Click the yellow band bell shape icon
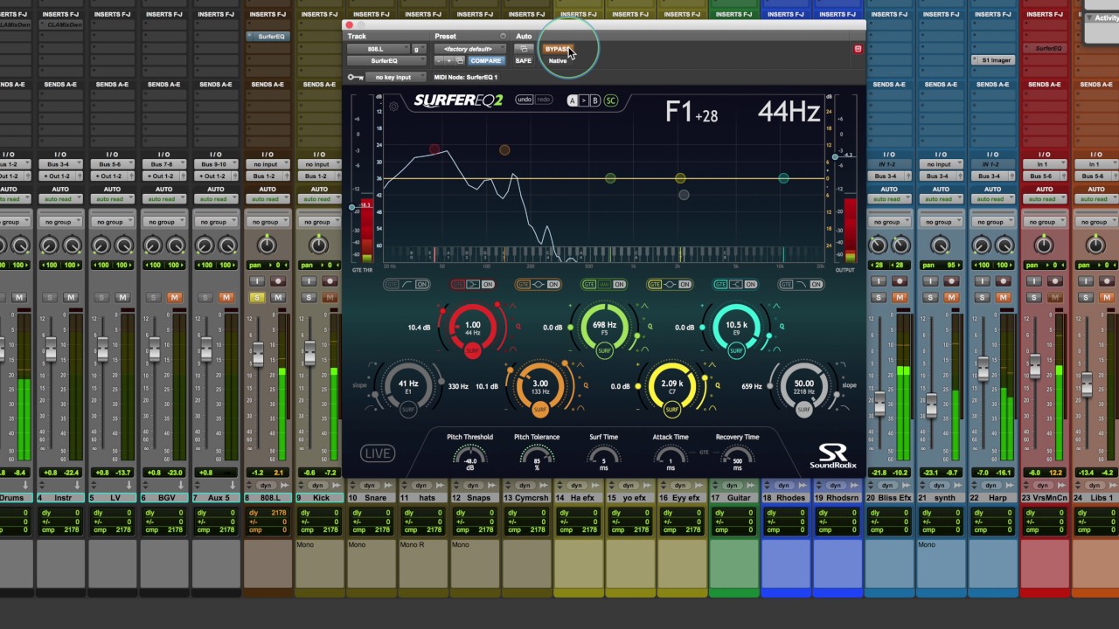 [x=669, y=284]
